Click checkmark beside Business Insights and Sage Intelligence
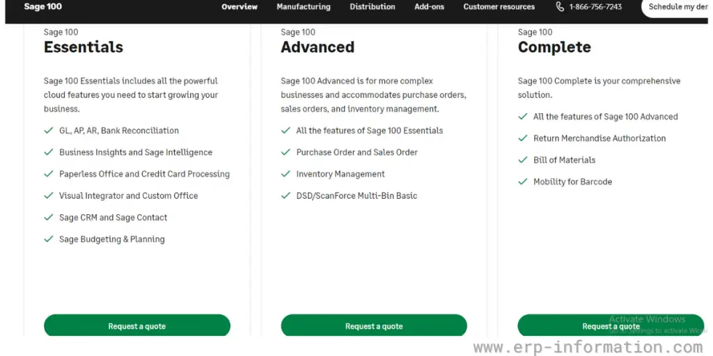 (49, 152)
